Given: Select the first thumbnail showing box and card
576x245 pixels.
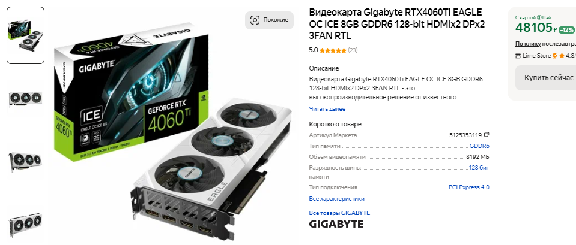Looking at the screenshot, I should 26,35.
